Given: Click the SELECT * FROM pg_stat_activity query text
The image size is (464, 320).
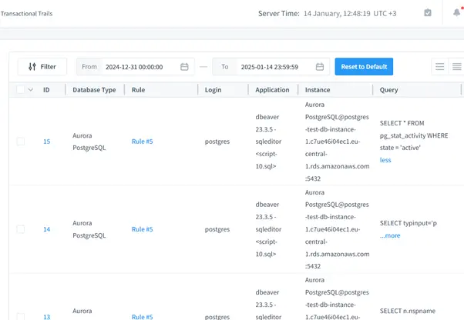Looking at the screenshot, I should click(x=414, y=135).
